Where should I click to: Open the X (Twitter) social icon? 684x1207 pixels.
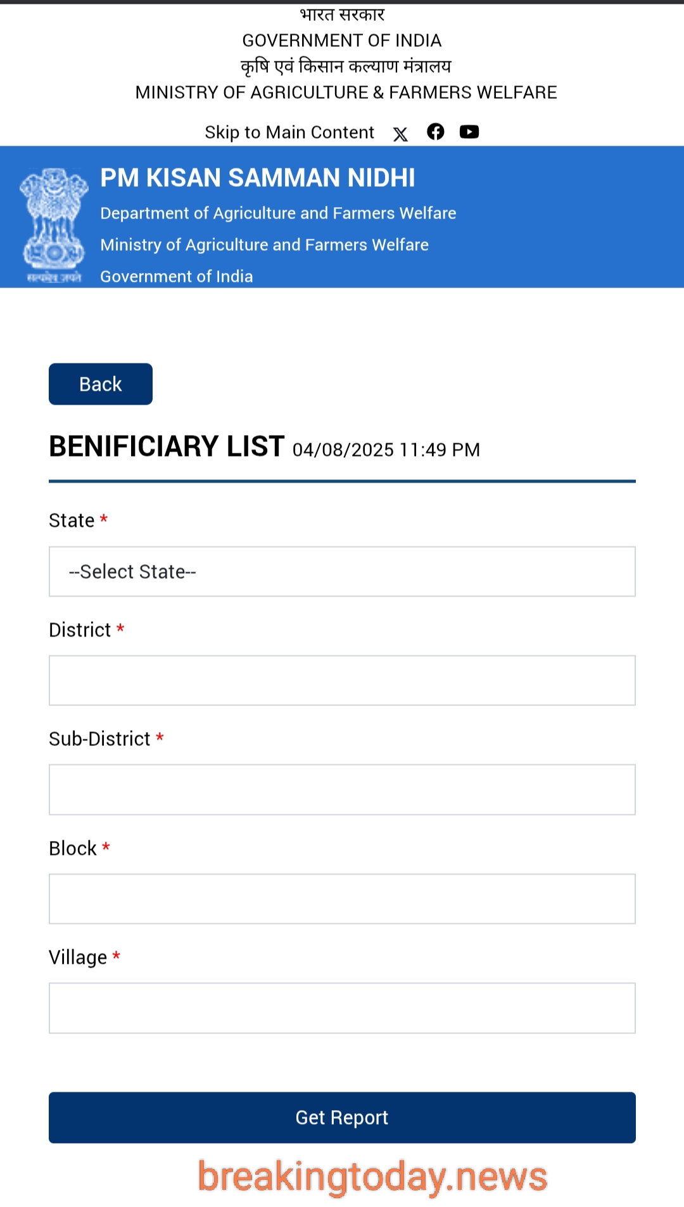coord(400,134)
